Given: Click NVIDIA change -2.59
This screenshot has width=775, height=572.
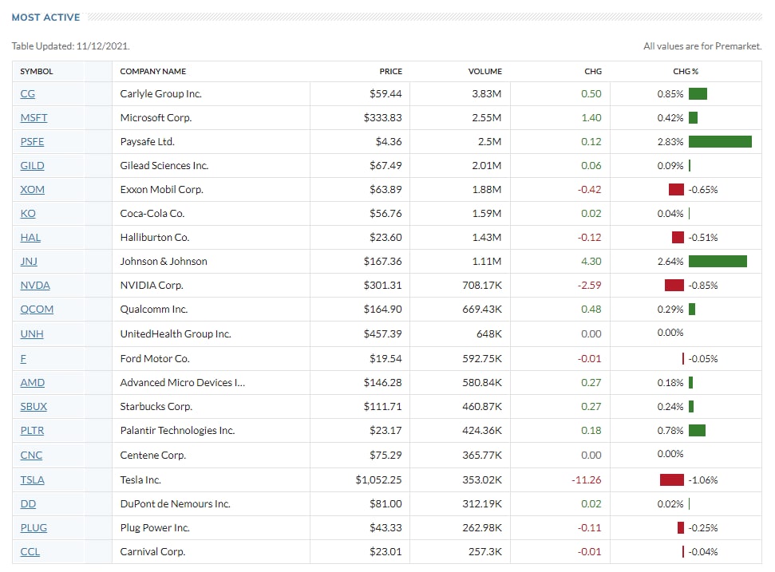Looking at the screenshot, I should (589, 286).
